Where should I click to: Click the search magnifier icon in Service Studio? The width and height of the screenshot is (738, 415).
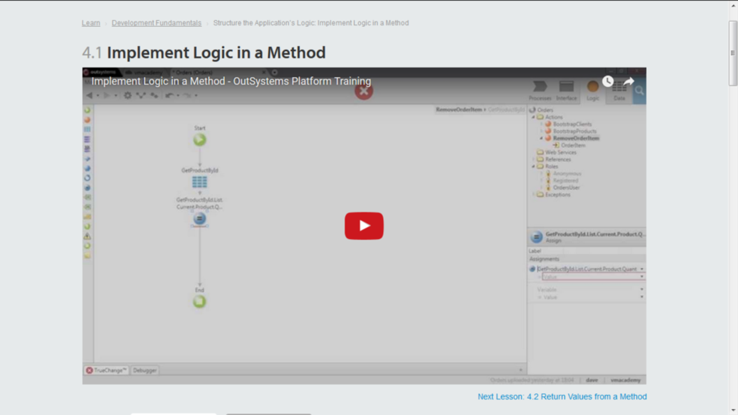tap(640, 91)
